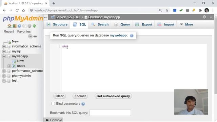The width and height of the screenshot is (217, 122).
Task: Open the Export tab
Action: click(x=143, y=24)
